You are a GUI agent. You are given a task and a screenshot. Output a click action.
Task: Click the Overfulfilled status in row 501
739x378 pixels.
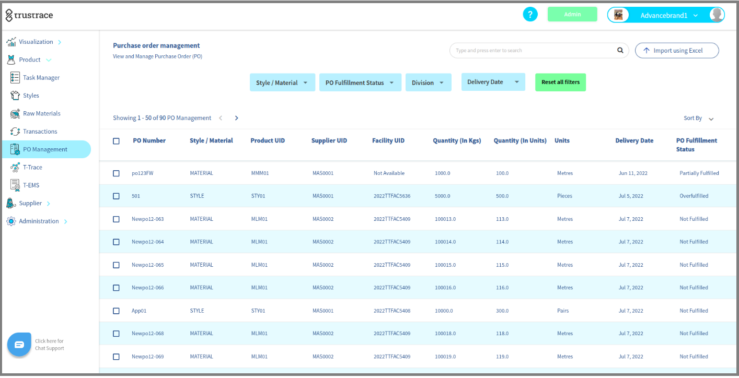pyautogui.click(x=694, y=196)
